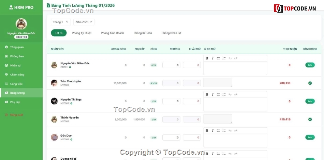Screen dimensions: 324x160
Task: Click deduction reason editor for Nguyễn Thị Nga
Action: (235, 104)
